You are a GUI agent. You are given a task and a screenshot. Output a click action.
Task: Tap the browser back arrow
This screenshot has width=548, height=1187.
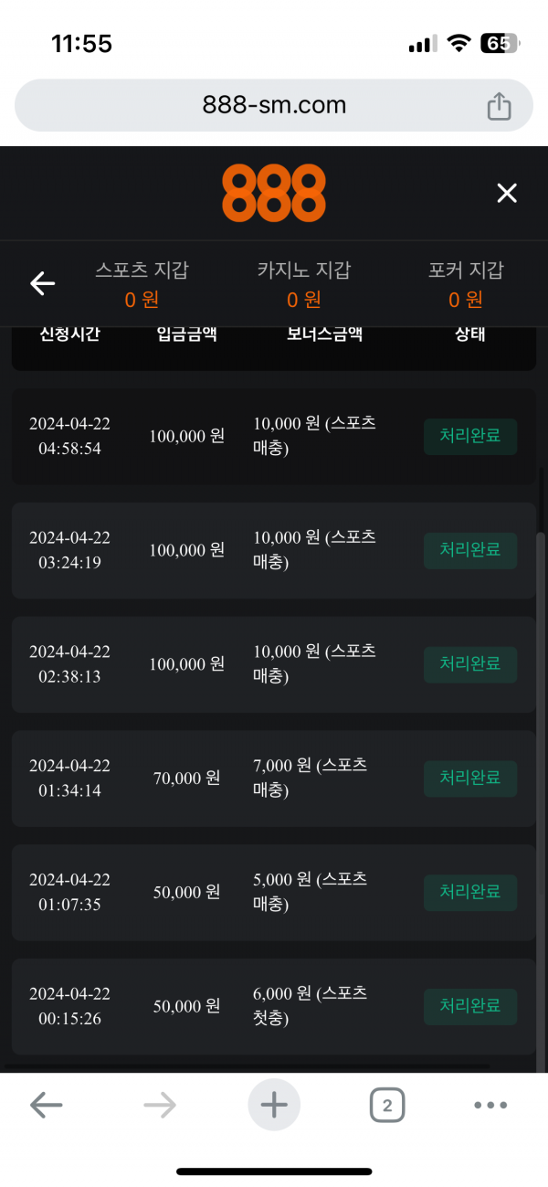coord(46,1106)
